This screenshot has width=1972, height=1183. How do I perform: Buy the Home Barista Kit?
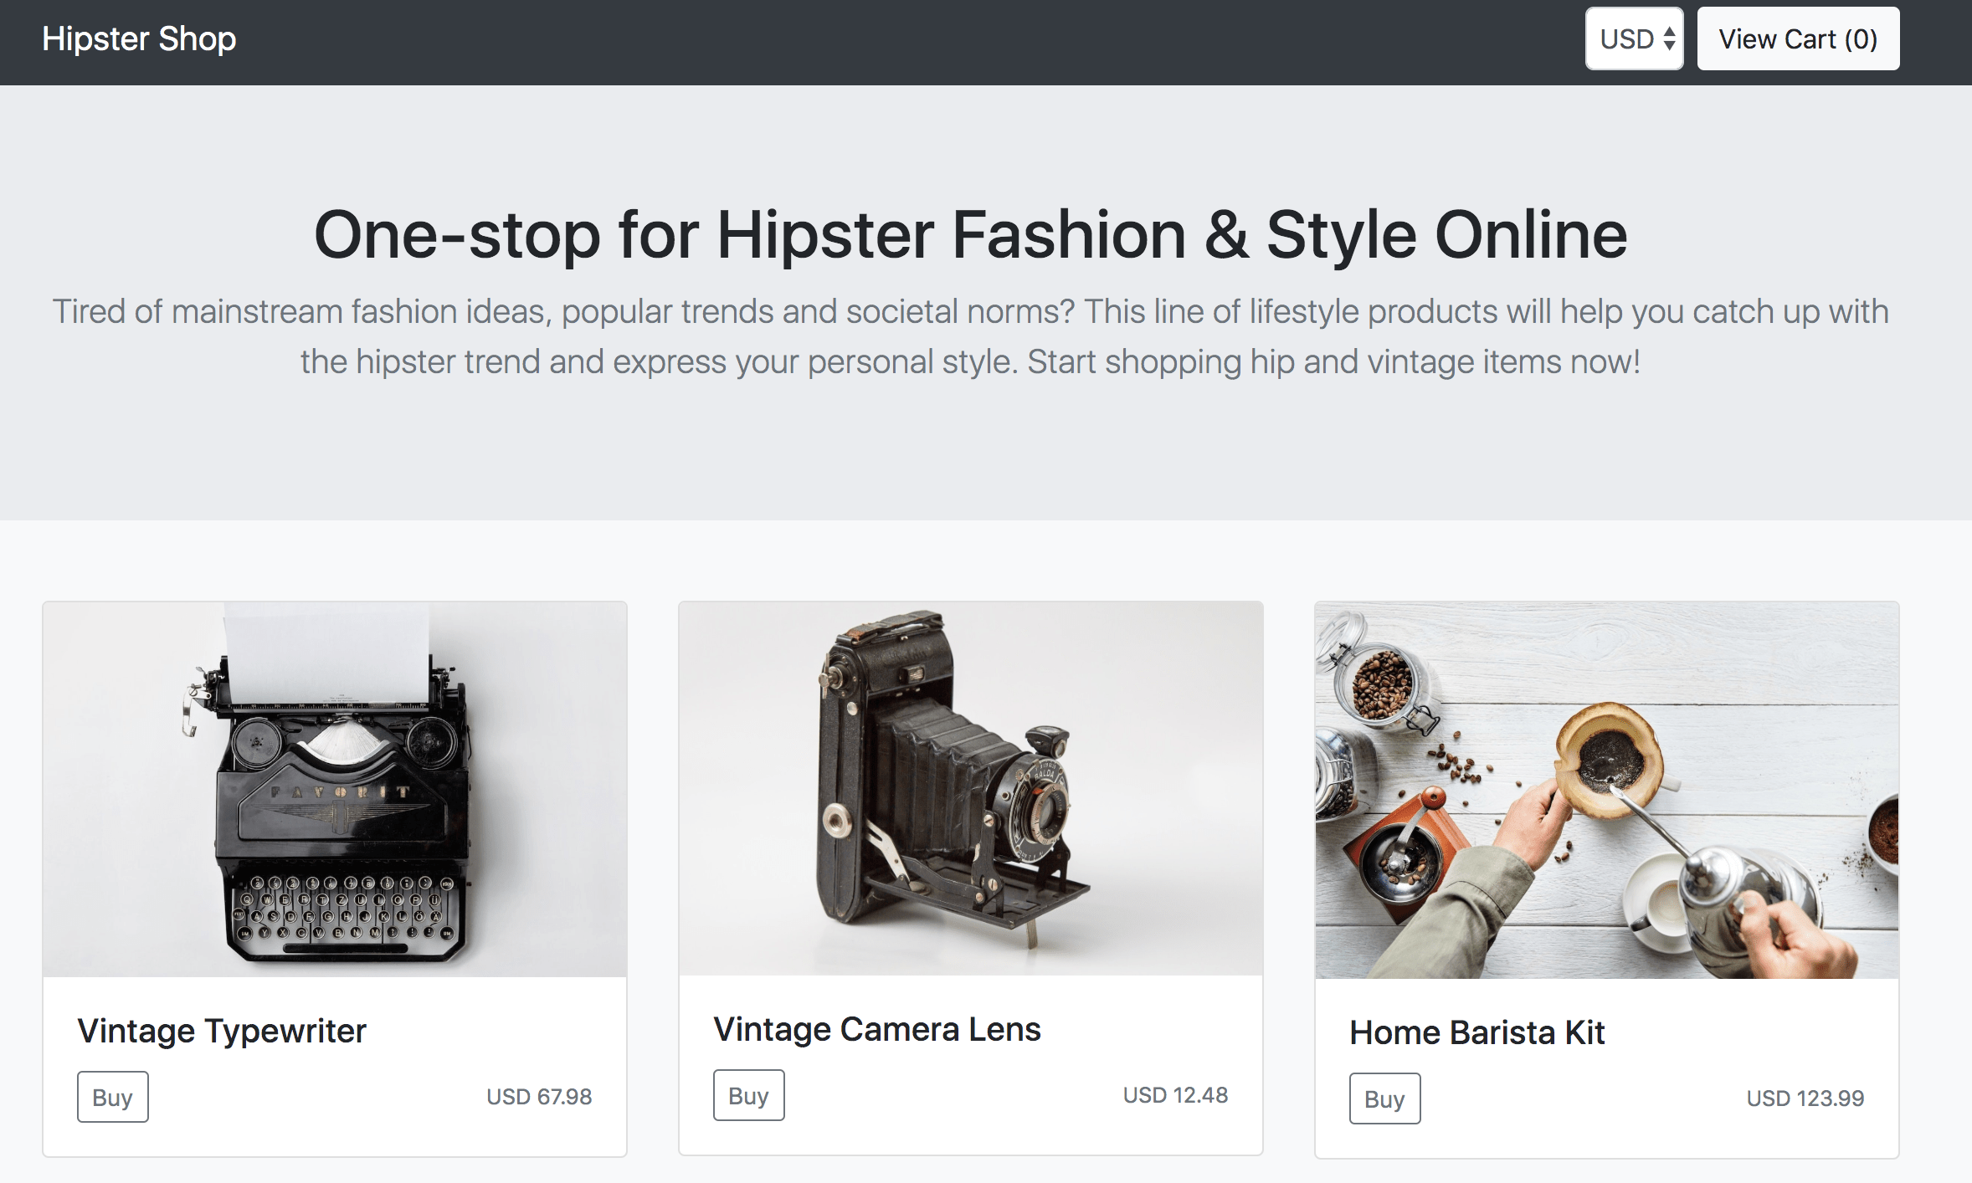pos(1385,1098)
